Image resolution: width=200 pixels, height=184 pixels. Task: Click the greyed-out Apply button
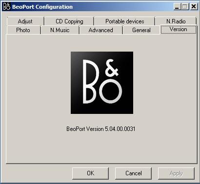pos(176,173)
